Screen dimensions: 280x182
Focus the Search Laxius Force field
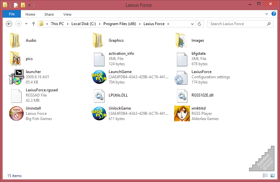241,24
